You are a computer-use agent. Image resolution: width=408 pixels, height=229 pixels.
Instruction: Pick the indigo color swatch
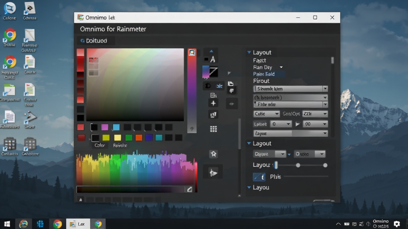[x=149, y=138]
